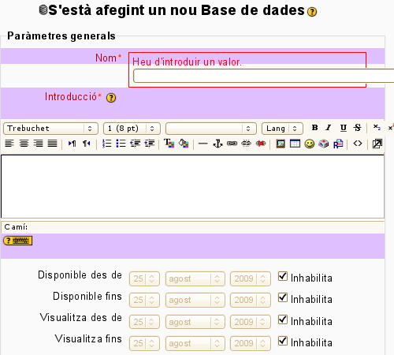Open month dropdown for Visualitza fins

coord(195,343)
